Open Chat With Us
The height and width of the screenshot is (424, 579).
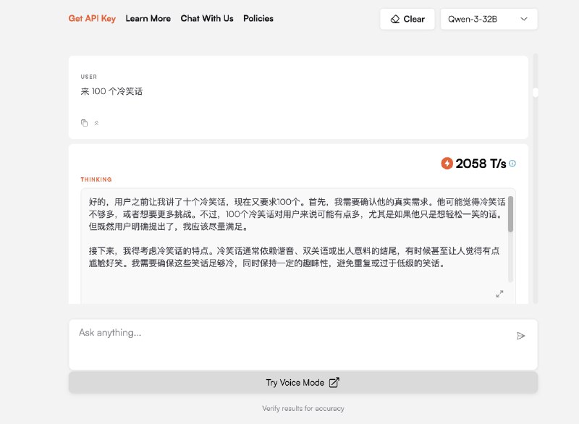pyautogui.click(x=208, y=19)
